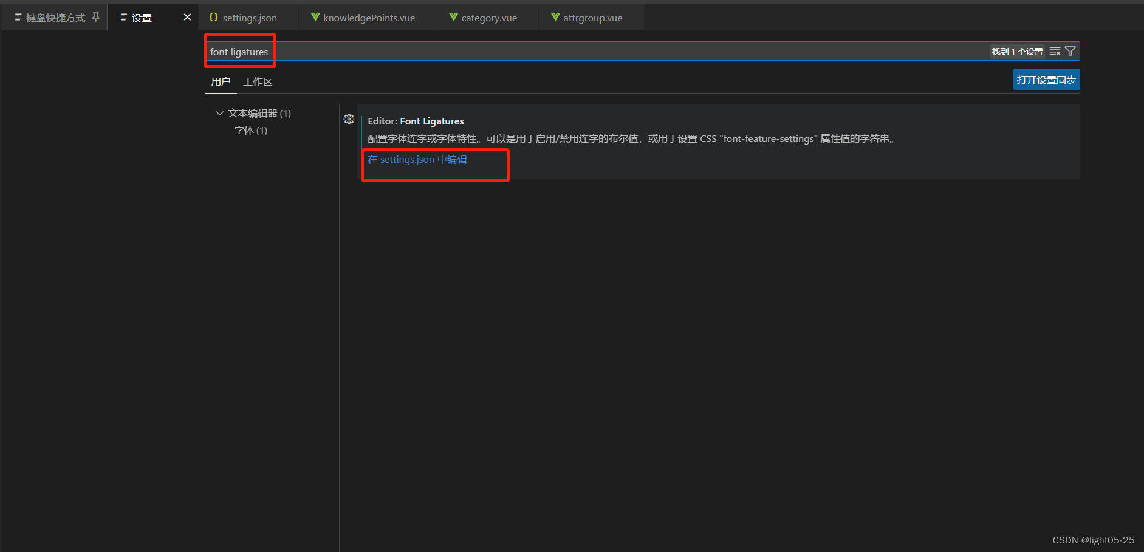Screen dimensions: 1144x552
Task: Open 在 settings.json 中编辑 link
Action: pos(417,159)
